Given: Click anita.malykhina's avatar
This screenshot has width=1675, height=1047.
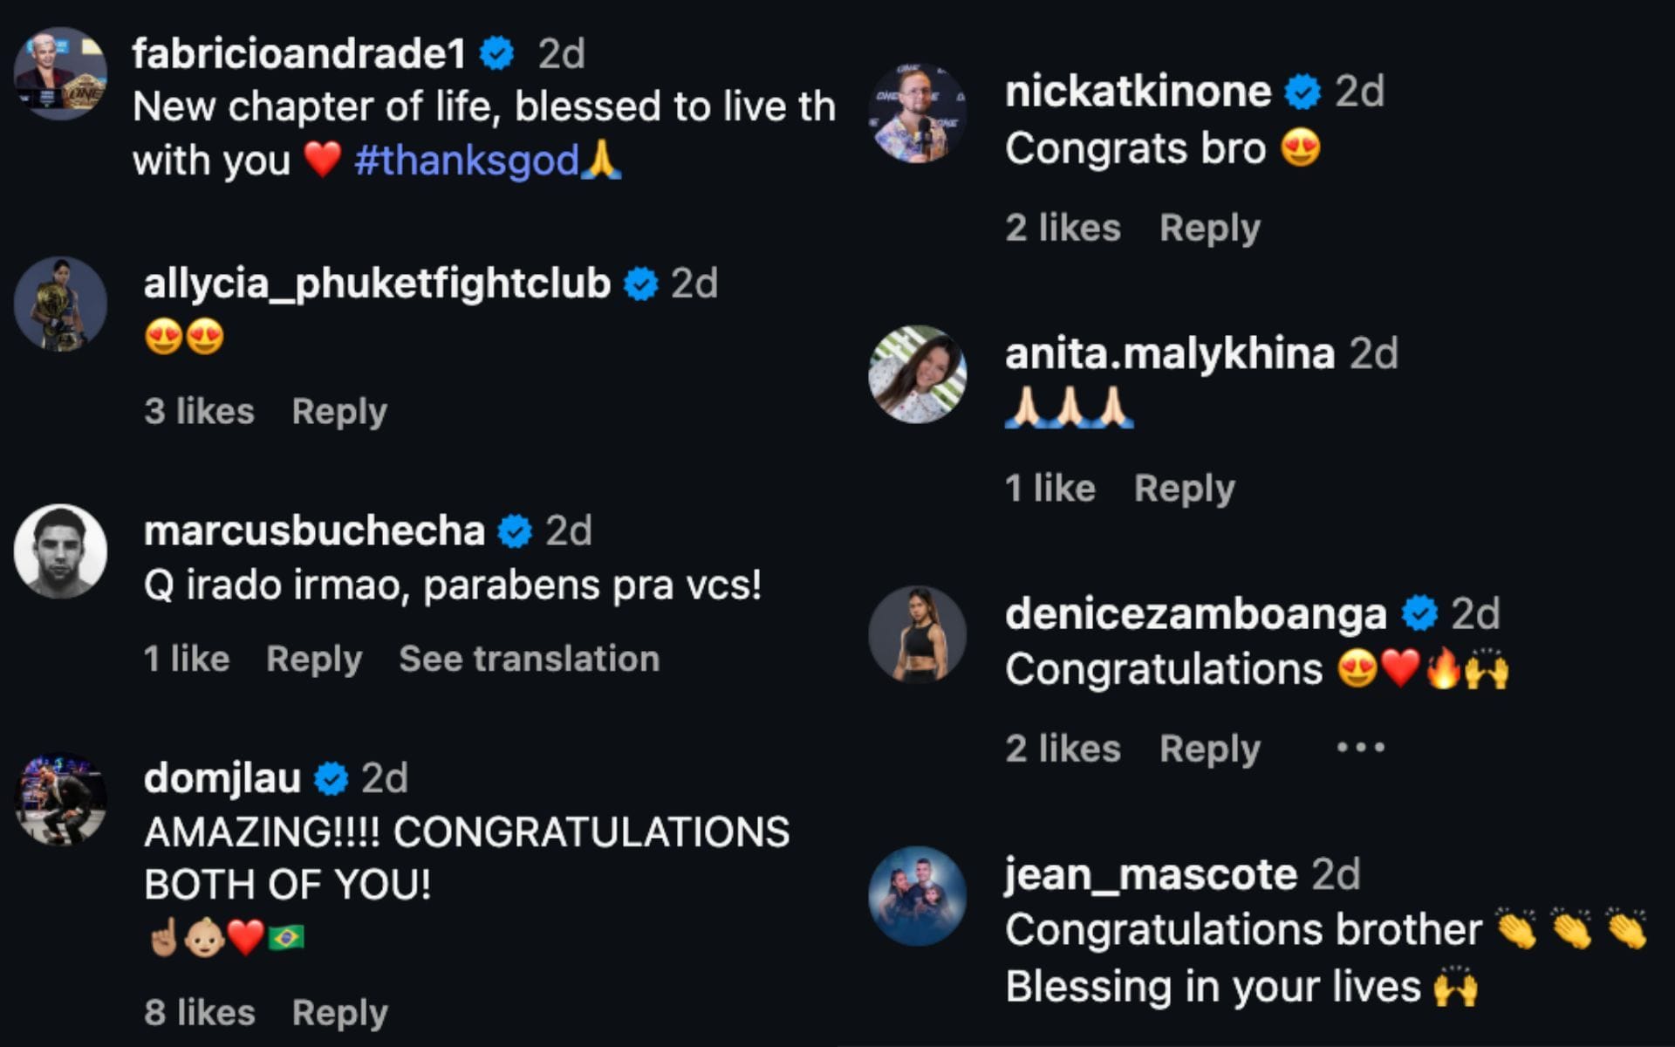Looking at the screenshot, I should coord(917,374).
